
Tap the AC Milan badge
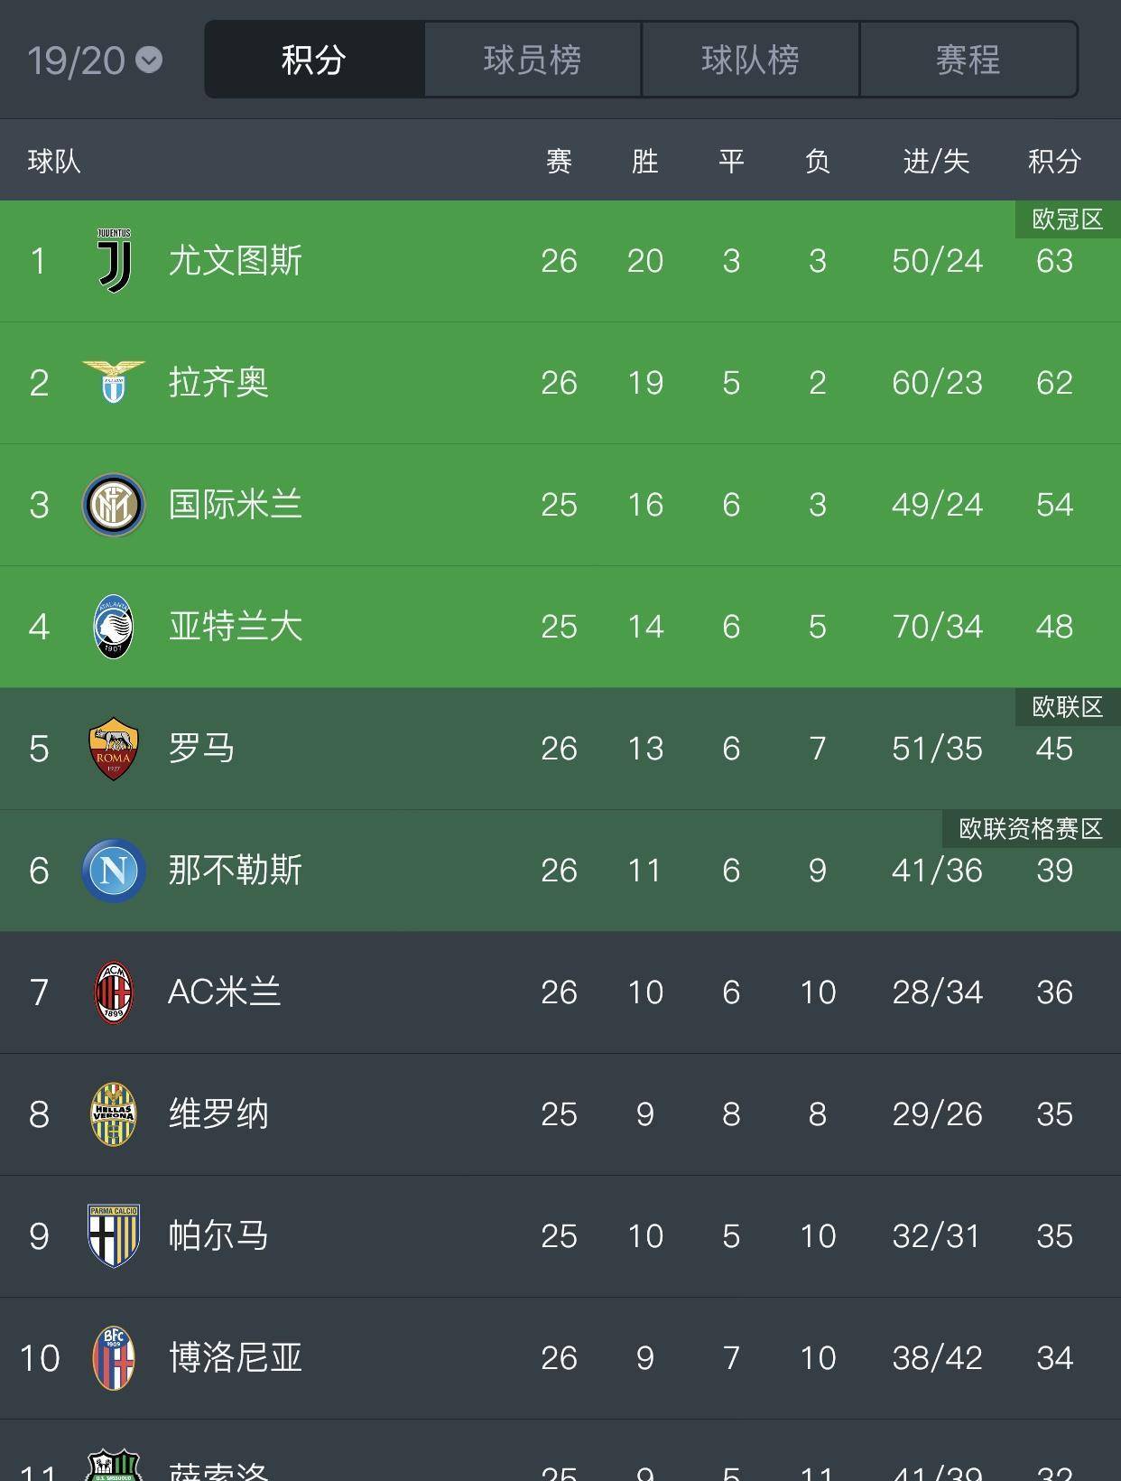(114, 992)
